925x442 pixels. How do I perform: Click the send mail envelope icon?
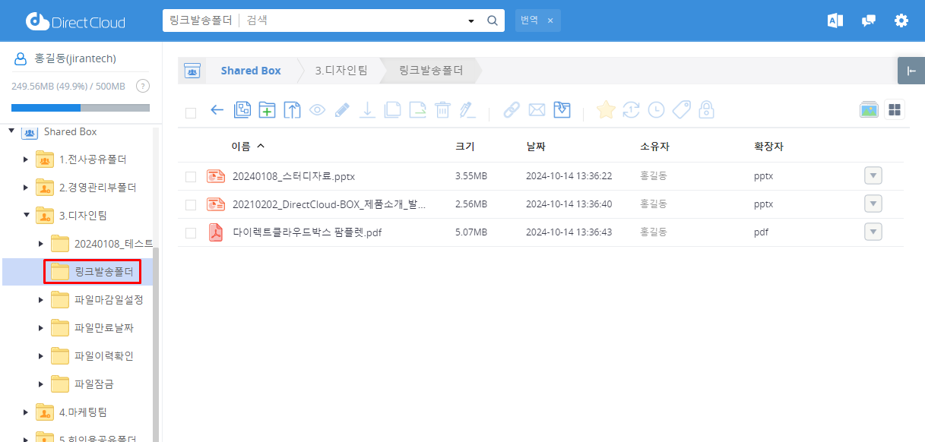tap(537, 110)
